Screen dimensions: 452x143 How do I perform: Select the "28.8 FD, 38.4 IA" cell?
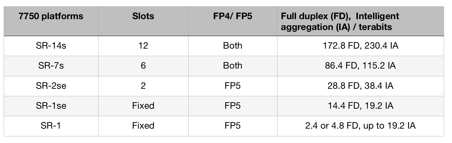tap(360, 86)
